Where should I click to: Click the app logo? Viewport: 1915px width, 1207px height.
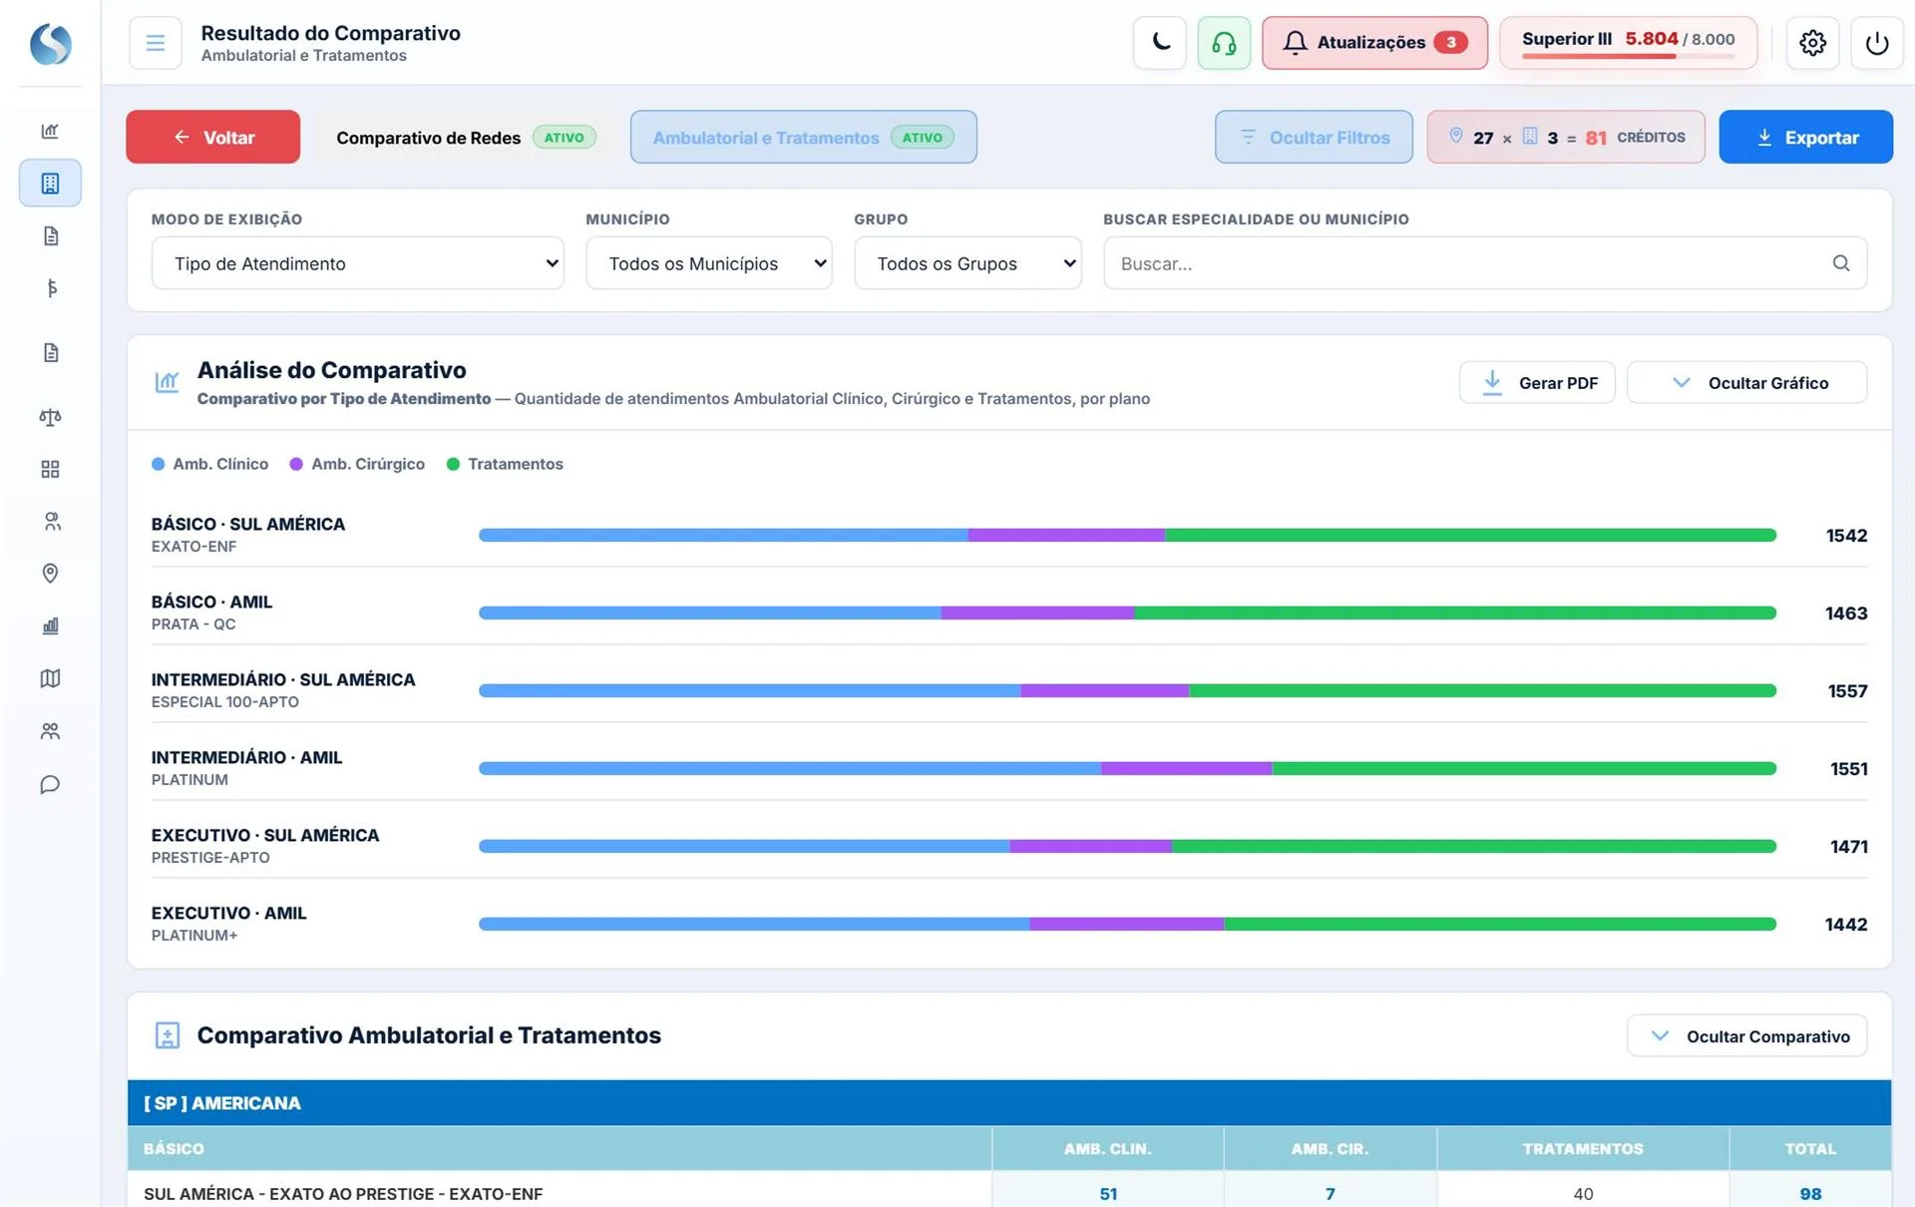coord(50,44)
